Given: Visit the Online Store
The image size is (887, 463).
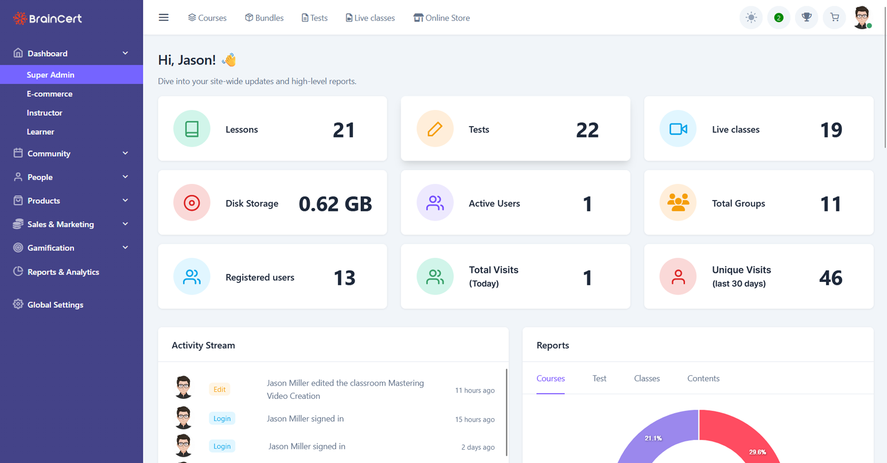Looking at the screenshot, I should 441,17.
